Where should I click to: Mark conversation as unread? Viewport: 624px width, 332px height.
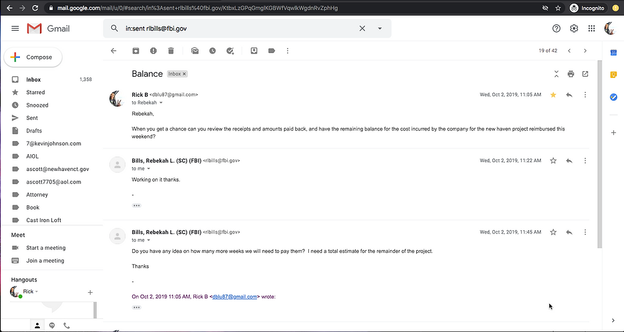pyautogui.click(x=195, y=51)
